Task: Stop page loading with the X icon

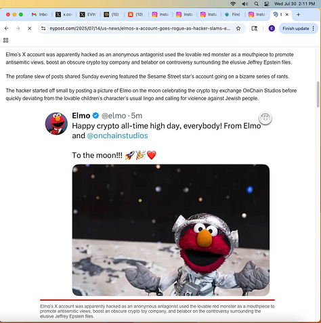Action: [x=29, y=28]
